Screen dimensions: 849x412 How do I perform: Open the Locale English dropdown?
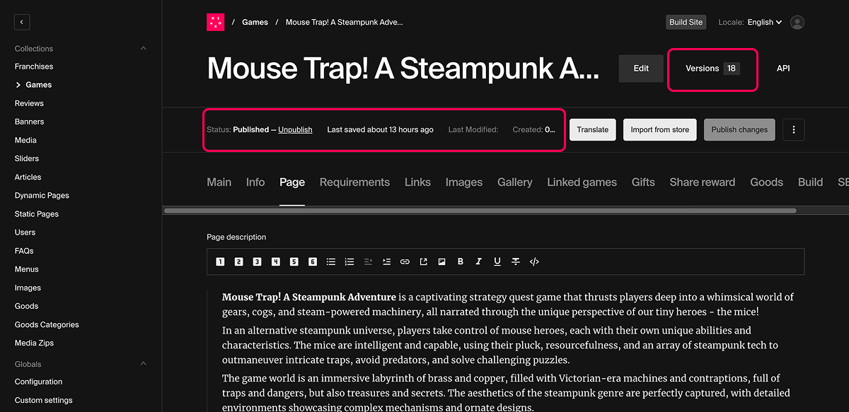764,23
